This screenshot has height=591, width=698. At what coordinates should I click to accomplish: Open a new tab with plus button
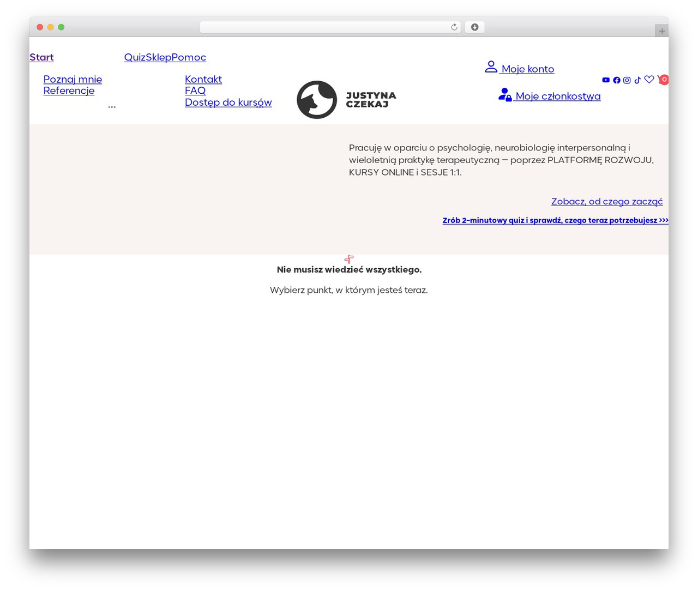[661, 31]
